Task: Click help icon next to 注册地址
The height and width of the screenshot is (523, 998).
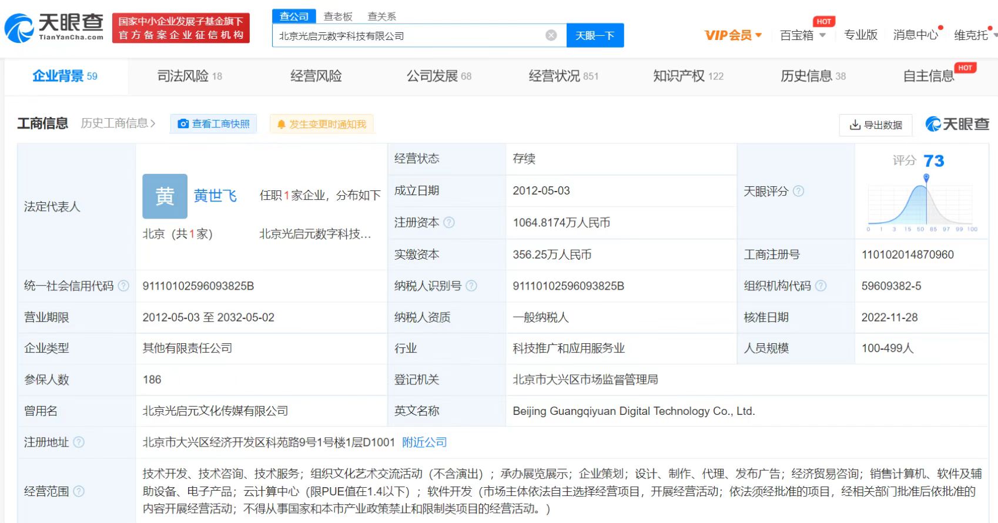Action: tap(79, 442)
